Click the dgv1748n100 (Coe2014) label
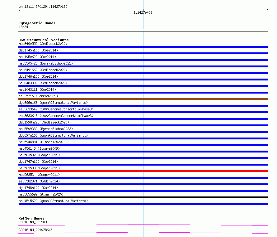This screenshot has width=277, height=237. tap(38, 188)
